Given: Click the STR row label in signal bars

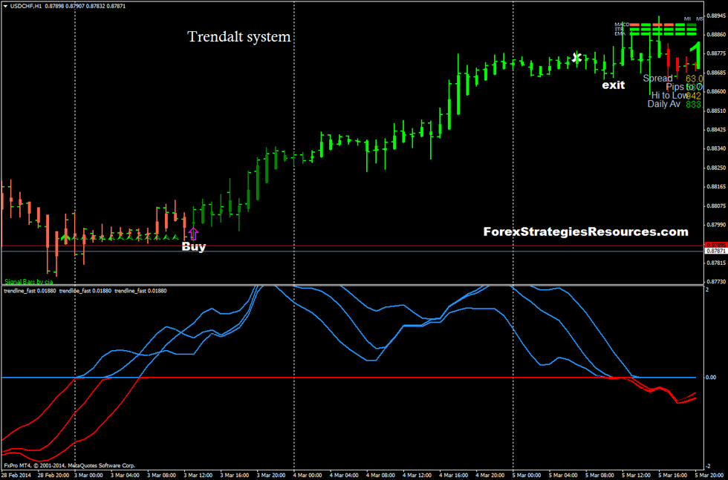Looking at the screenshot, I should (x=620, y=29).
